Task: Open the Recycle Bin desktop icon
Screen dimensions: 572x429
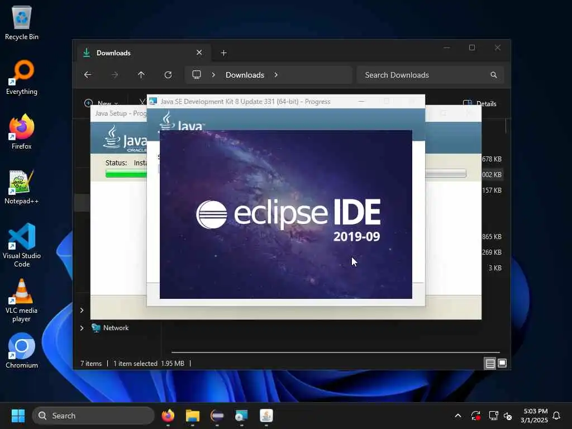Action: point(22,23)
